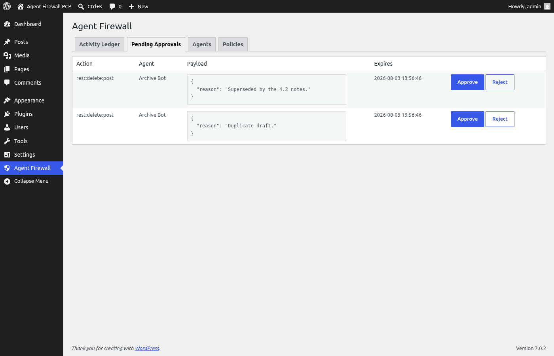Click the admin avatar icon
The width and height of the screenshot is (554, 356).
tap(547, 6)
